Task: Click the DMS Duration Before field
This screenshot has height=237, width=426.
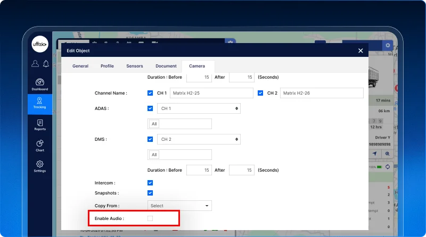Action: 199,170
